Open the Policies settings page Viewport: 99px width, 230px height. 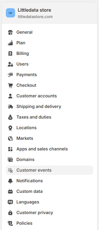(49, 223)
